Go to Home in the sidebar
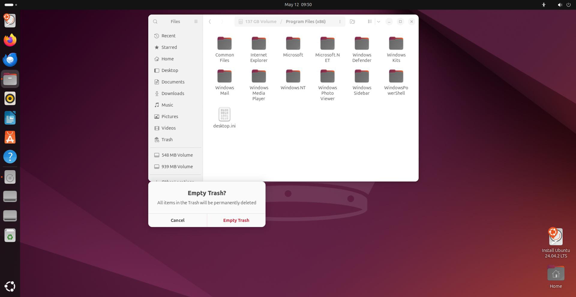The image size is (576, 297). pyautogui.click(x=175, y=59)
